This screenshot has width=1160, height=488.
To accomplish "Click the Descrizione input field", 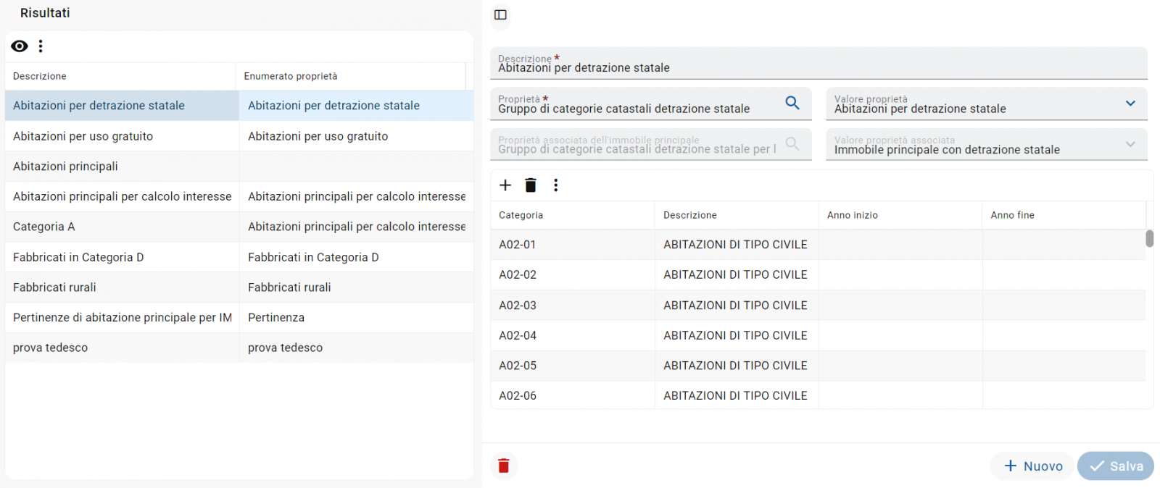I will pyautogui.click(x=818, y=67).
